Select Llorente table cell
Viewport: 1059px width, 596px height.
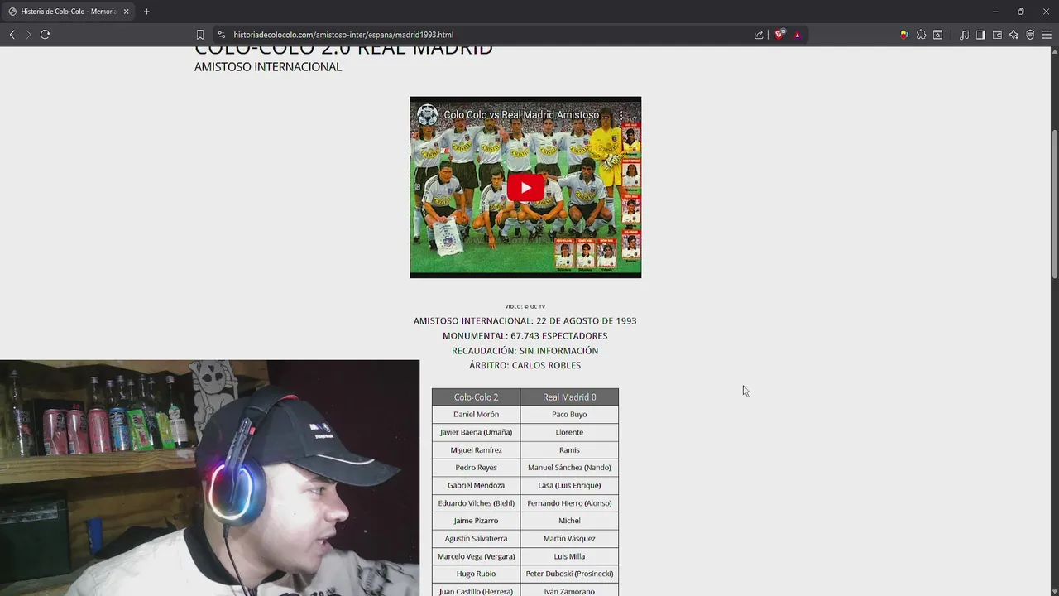569,432
